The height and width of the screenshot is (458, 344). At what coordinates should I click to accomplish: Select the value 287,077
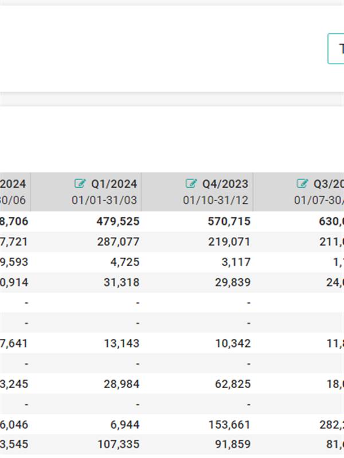118,242
